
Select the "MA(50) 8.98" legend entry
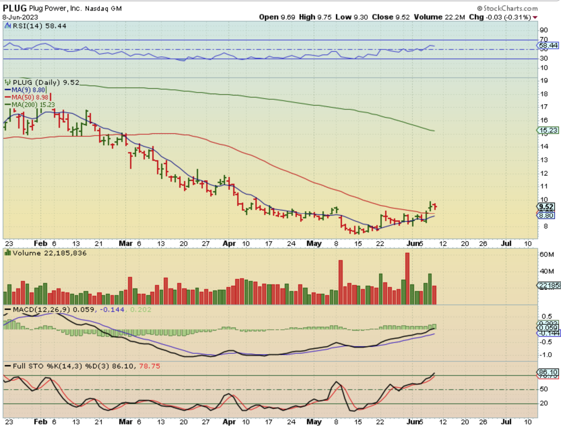click(x=30, y=97)
